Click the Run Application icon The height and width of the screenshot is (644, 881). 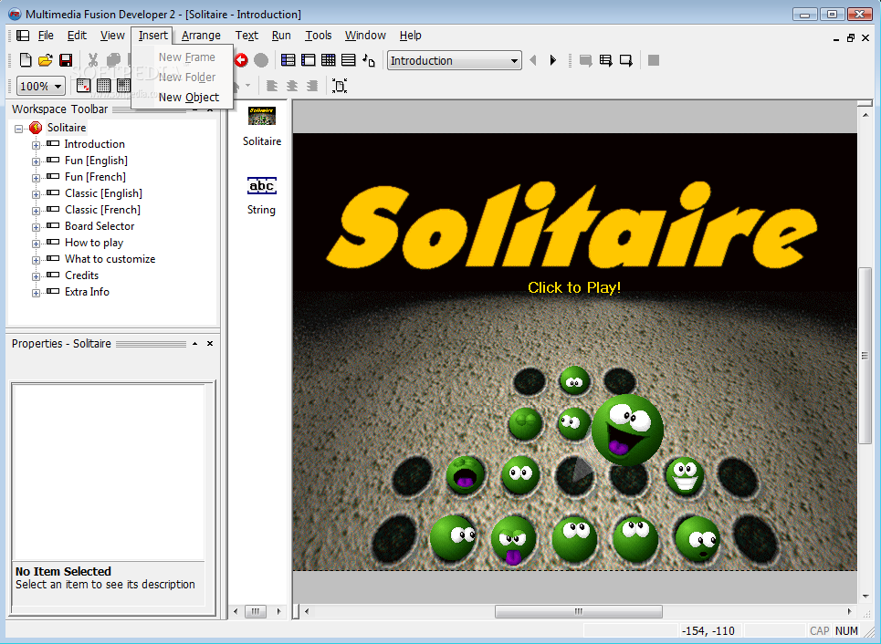click(605, 60)
